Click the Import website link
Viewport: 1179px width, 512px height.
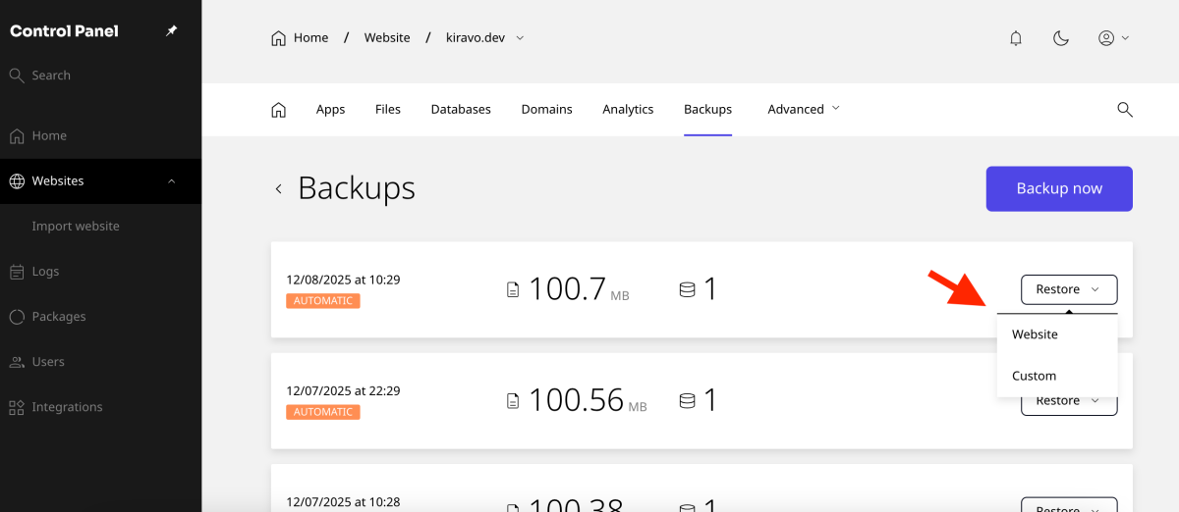pyautogui.click(x=76, y=227)
